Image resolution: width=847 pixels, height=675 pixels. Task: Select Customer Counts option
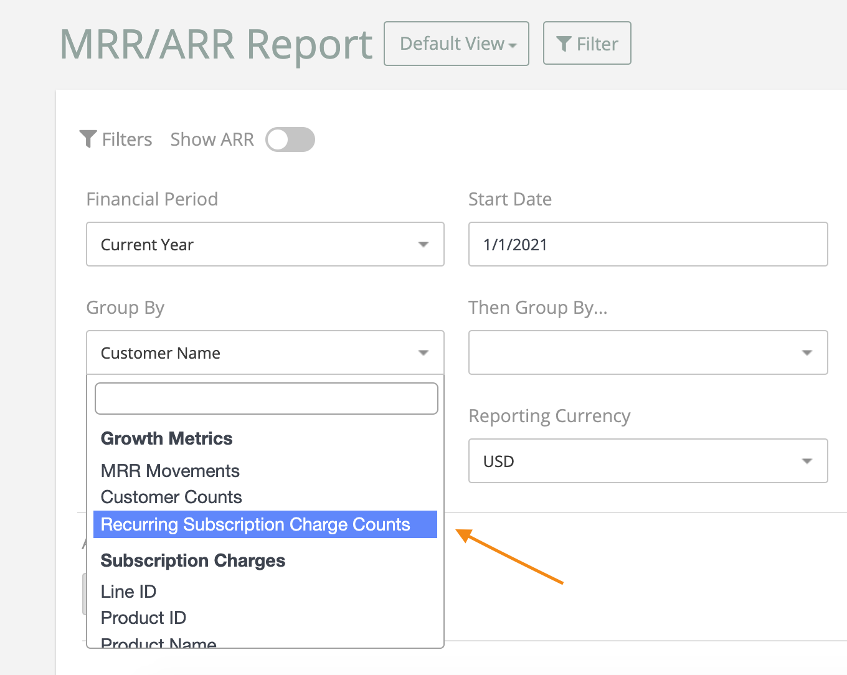265,497
